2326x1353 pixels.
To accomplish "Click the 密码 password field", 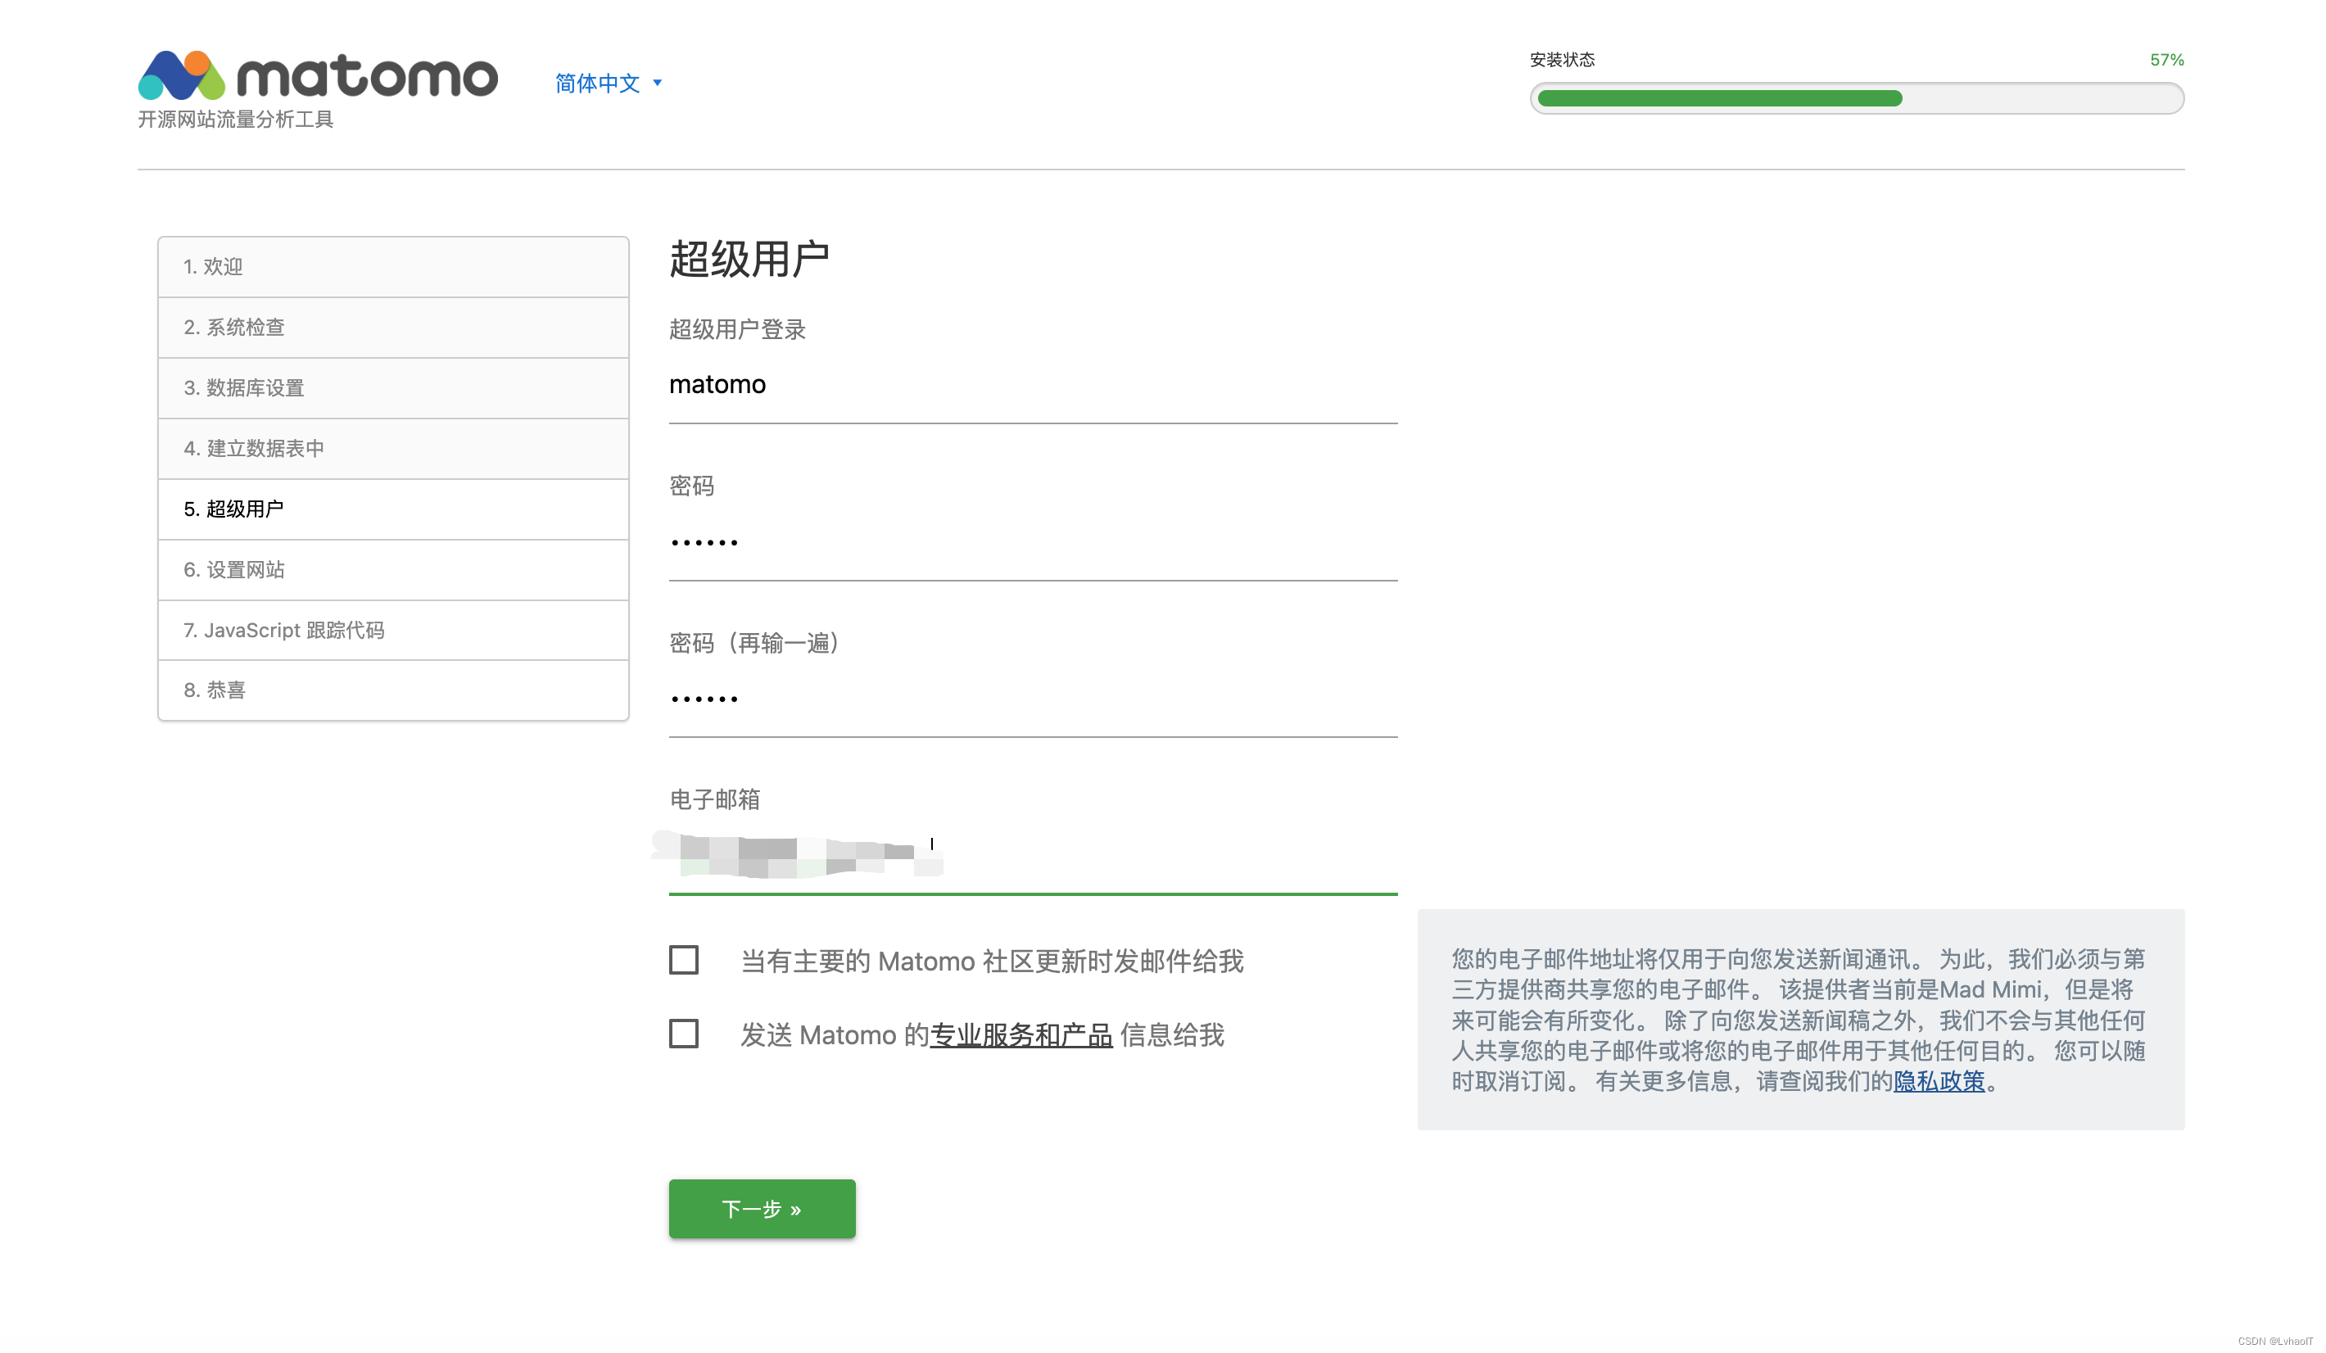I will (1033, 543).
